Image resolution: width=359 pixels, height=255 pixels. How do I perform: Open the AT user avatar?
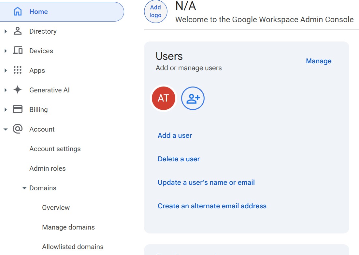pos(164,98)
